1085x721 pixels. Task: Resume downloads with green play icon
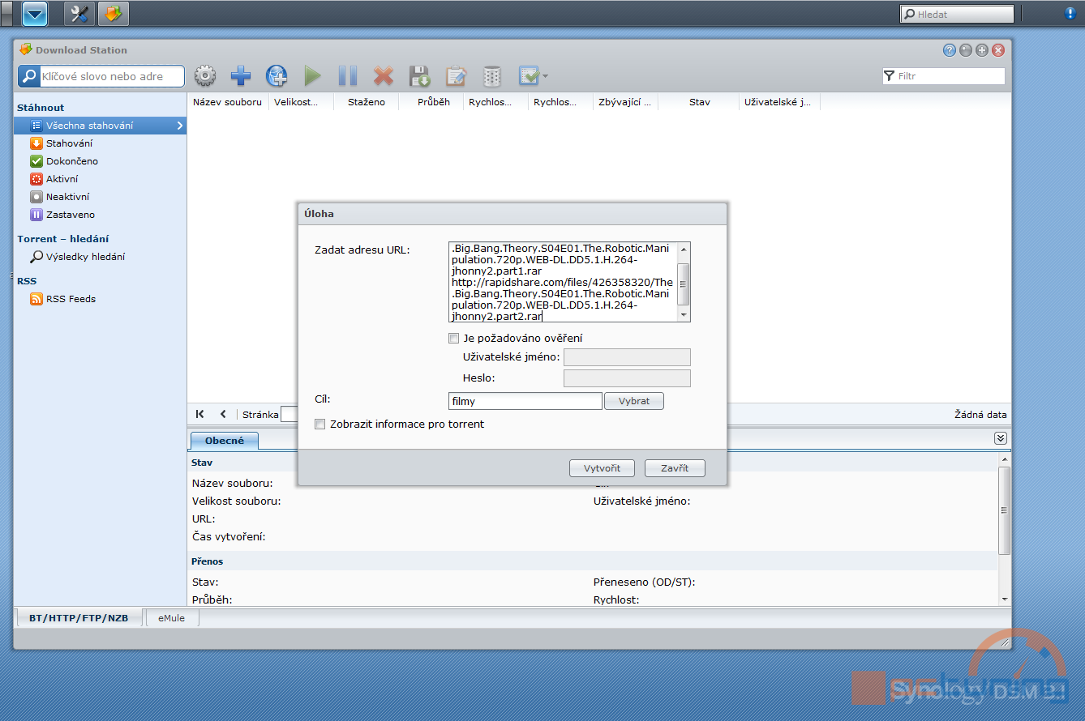pos(312,76)
